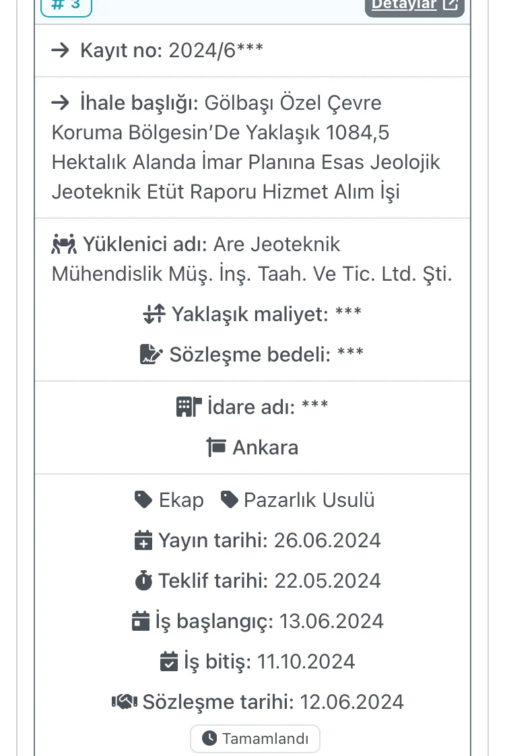Click the tag icon beside Pazarlık Usulü

tap(230, 500)
